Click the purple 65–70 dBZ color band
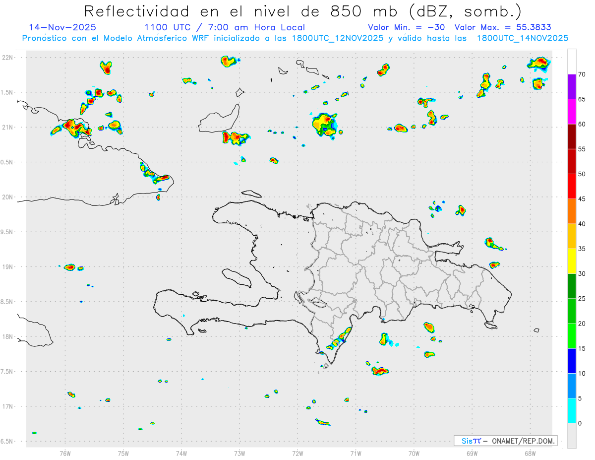Screen dimensions: 595x460 tap(572, 87)
